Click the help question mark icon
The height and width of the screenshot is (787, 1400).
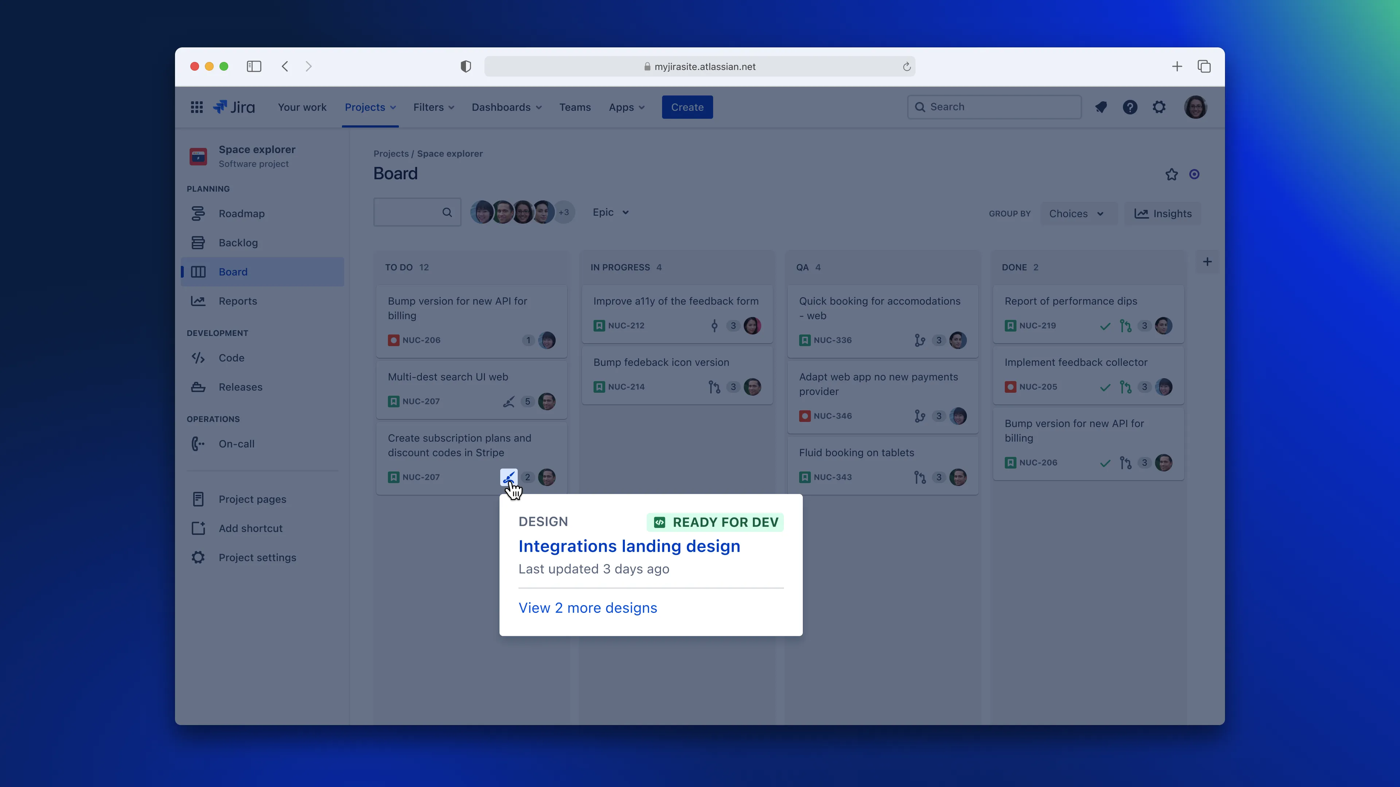[x=1131, y=107]
